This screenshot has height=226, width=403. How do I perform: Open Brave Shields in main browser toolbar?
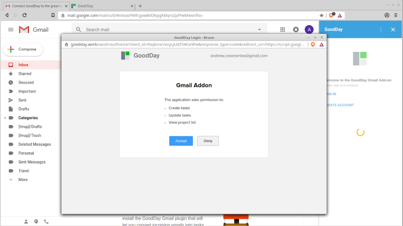[331, 15]
